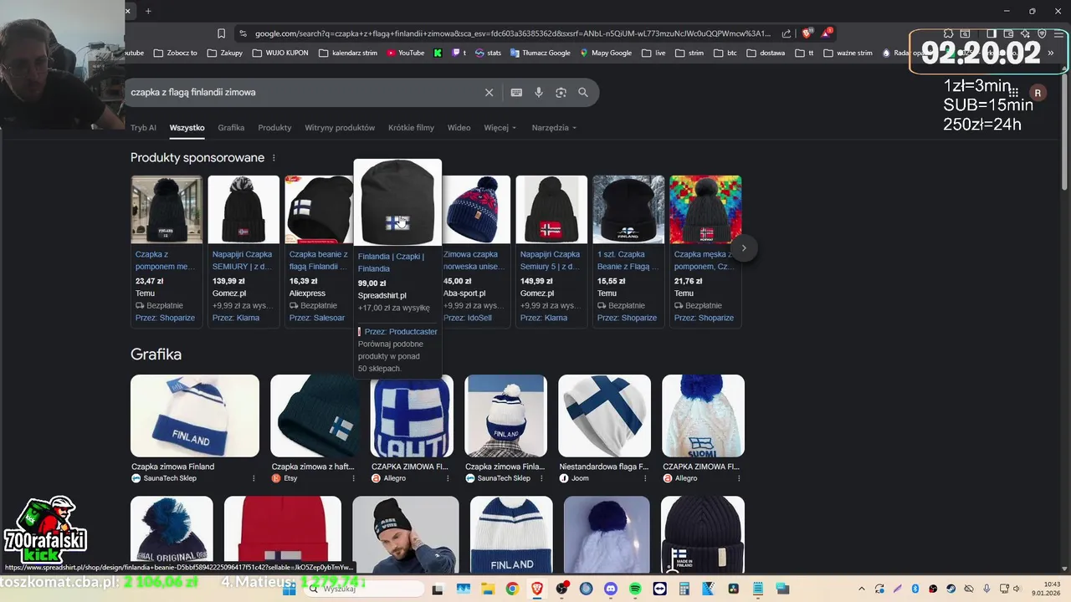This screenshot has width=1071, height=602.
Task: Open the Grafika section heading
Action: click(156, 355)
